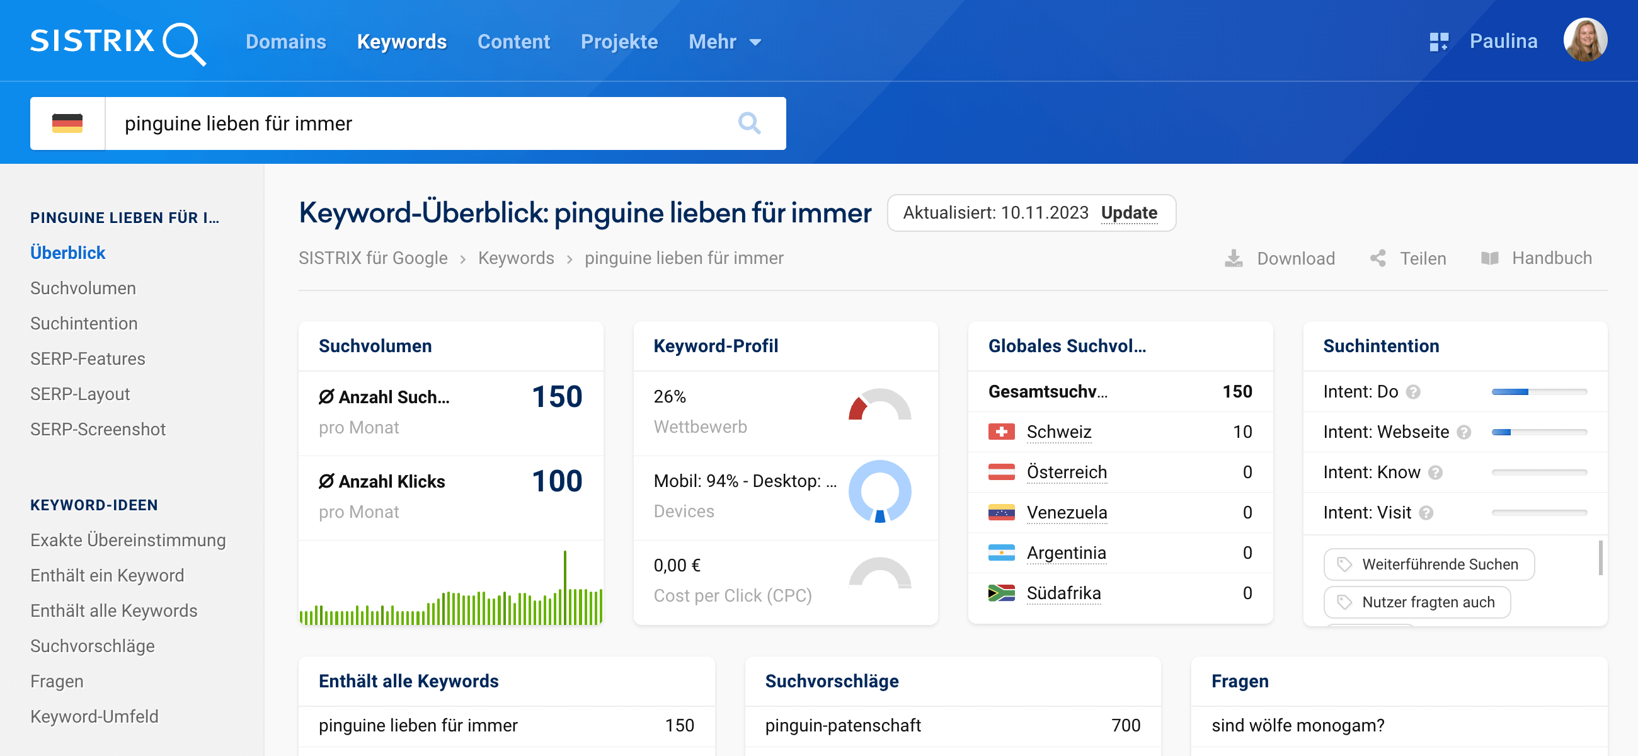This screenshot has width=1638, height=756.
Task: Click help icon next to Intent: Webseite
Action: (1463, 432)
